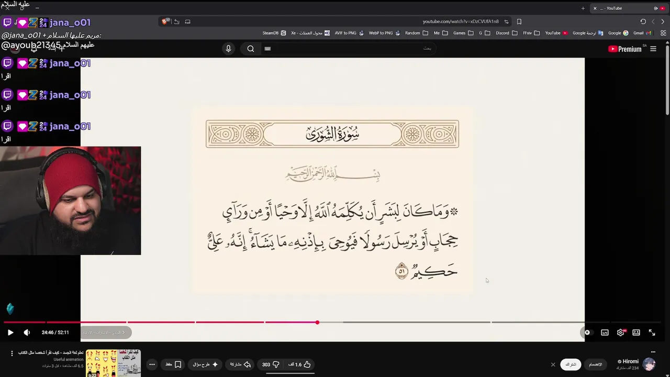Viewport: 670px width, 377px height.
Task: Click the page vertical scrollbar thumb
Action: tap(667, 81)
